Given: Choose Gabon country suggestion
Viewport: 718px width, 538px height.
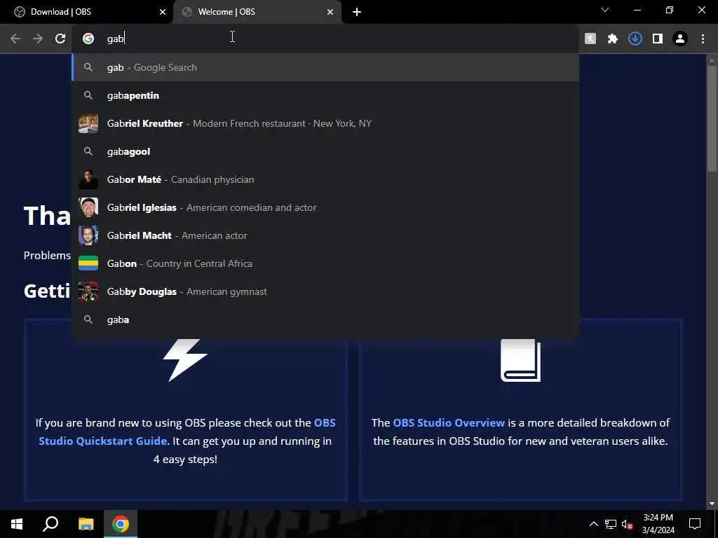Looking at the screenshot, I should pyautogui.click(x=325, y=263).
